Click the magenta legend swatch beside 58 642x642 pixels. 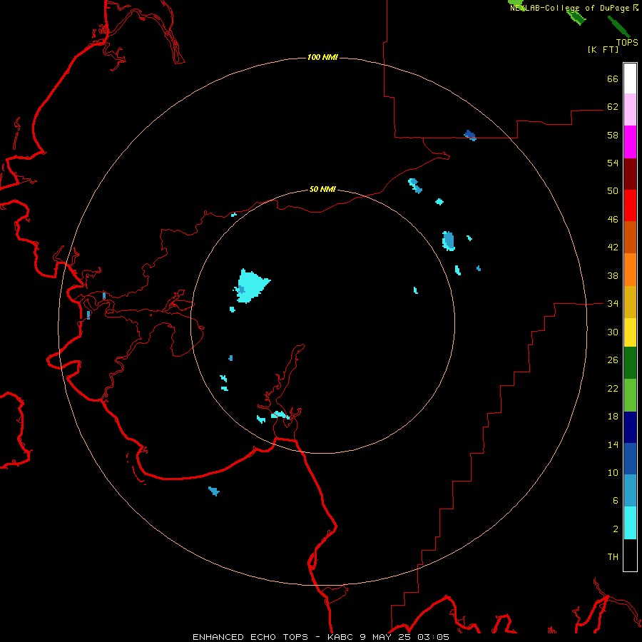[x=630, y=142]
